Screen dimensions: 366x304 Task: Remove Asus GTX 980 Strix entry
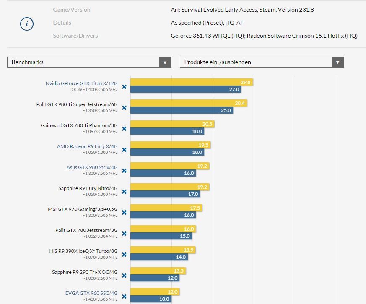pos(124,171)
